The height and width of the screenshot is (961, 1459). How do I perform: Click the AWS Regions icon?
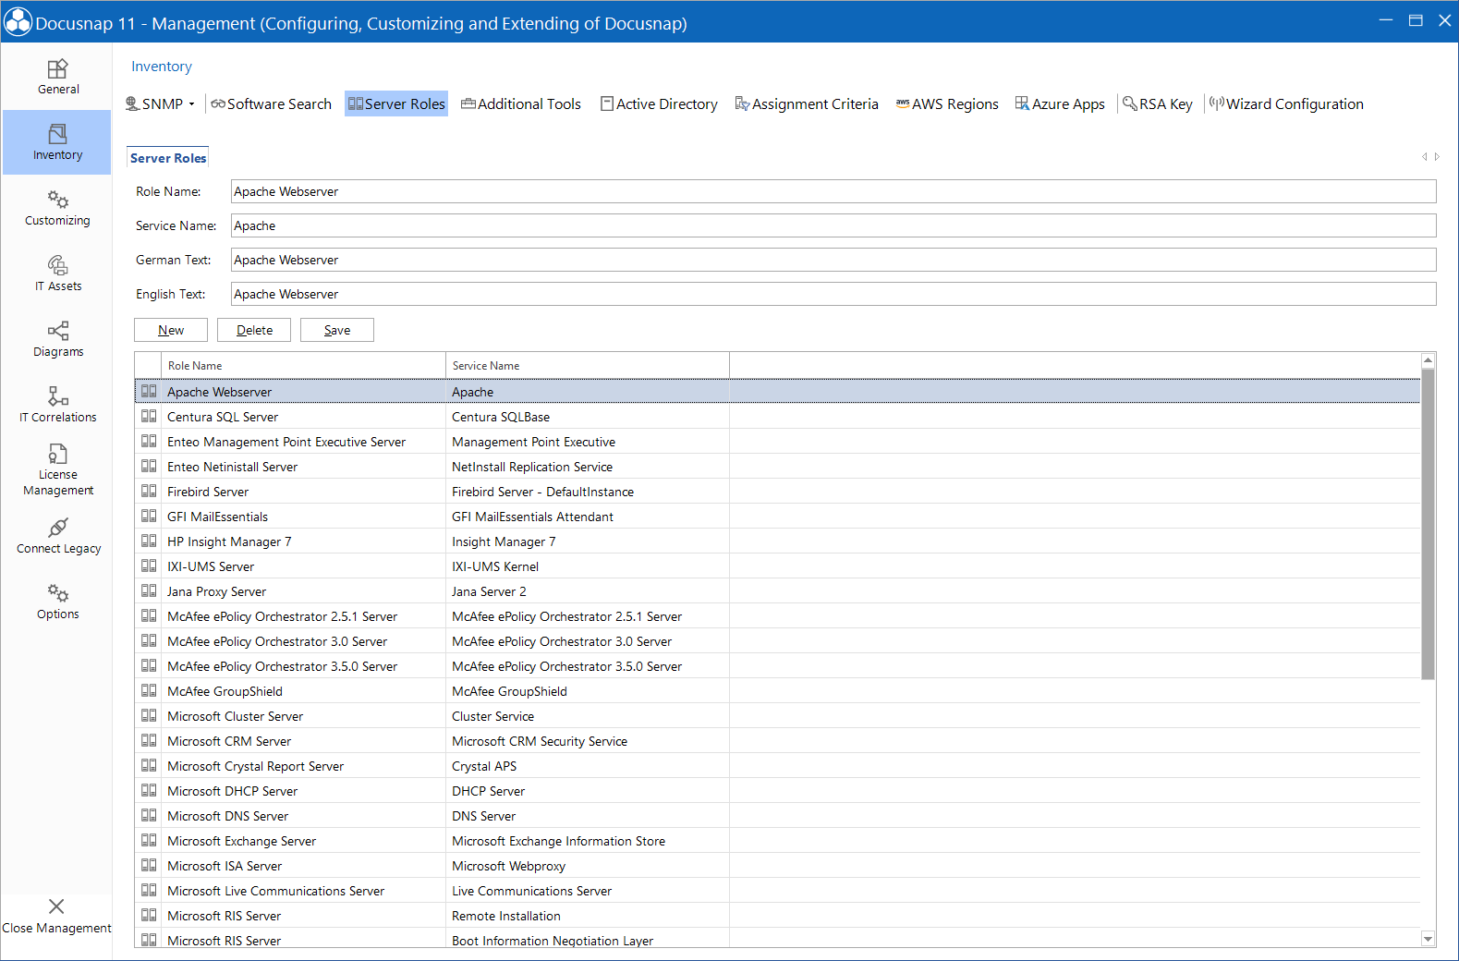tap(903, 103)
